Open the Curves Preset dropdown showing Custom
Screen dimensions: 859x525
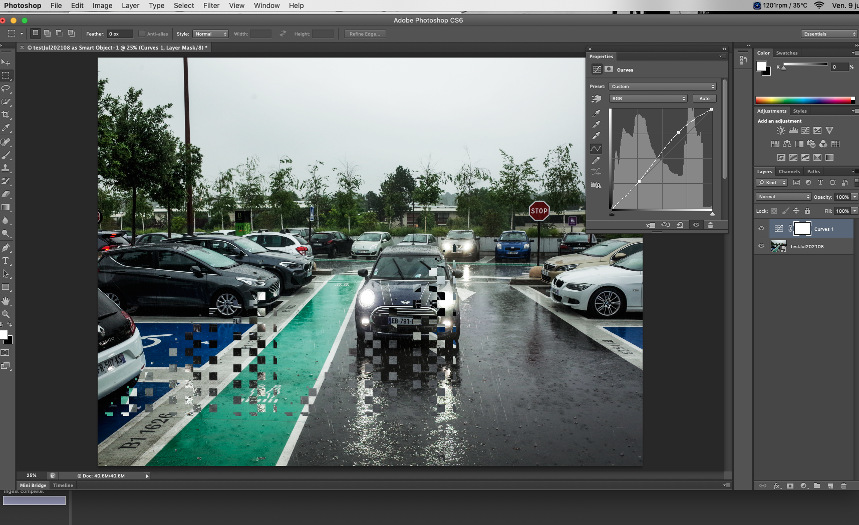point(662,86)
